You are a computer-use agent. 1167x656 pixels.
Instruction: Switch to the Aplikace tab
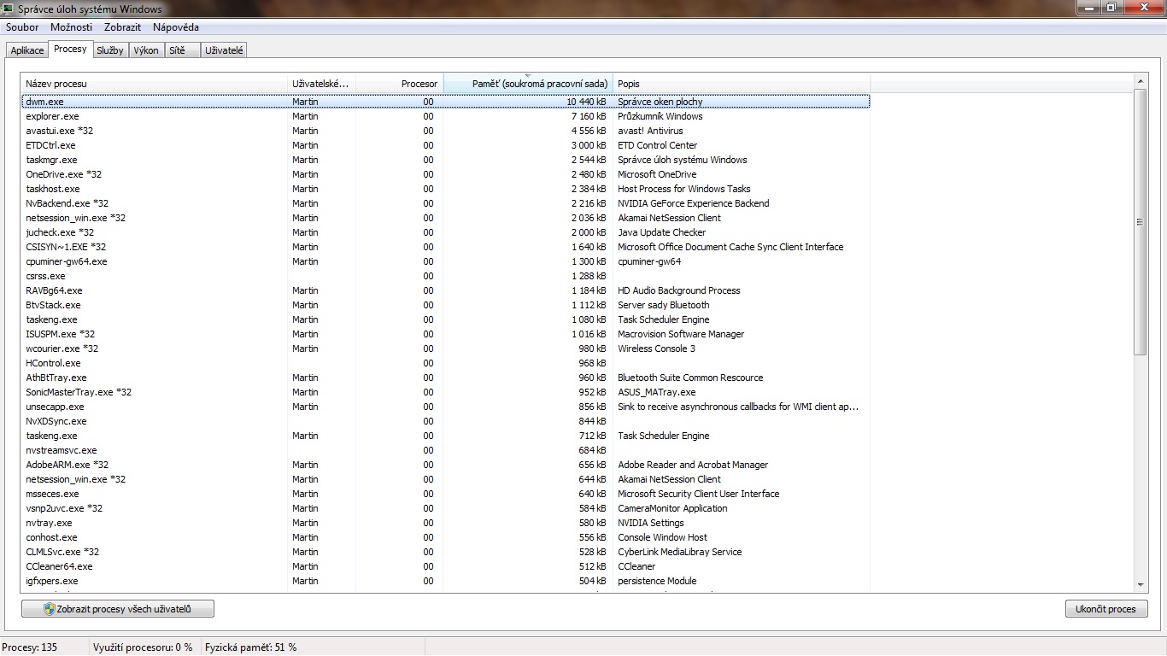click(x=27, y=50)
